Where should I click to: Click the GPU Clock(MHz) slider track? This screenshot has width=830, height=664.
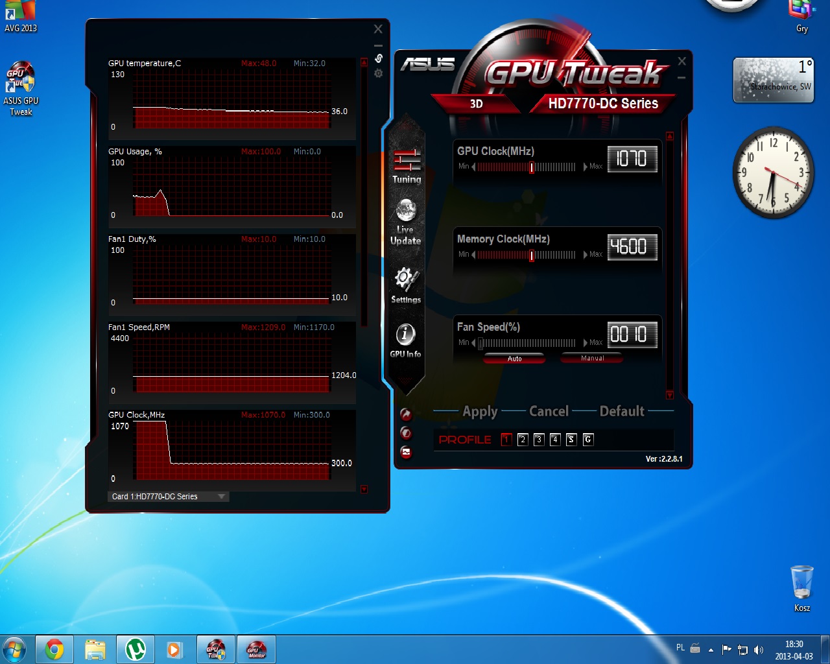[527, 167]
